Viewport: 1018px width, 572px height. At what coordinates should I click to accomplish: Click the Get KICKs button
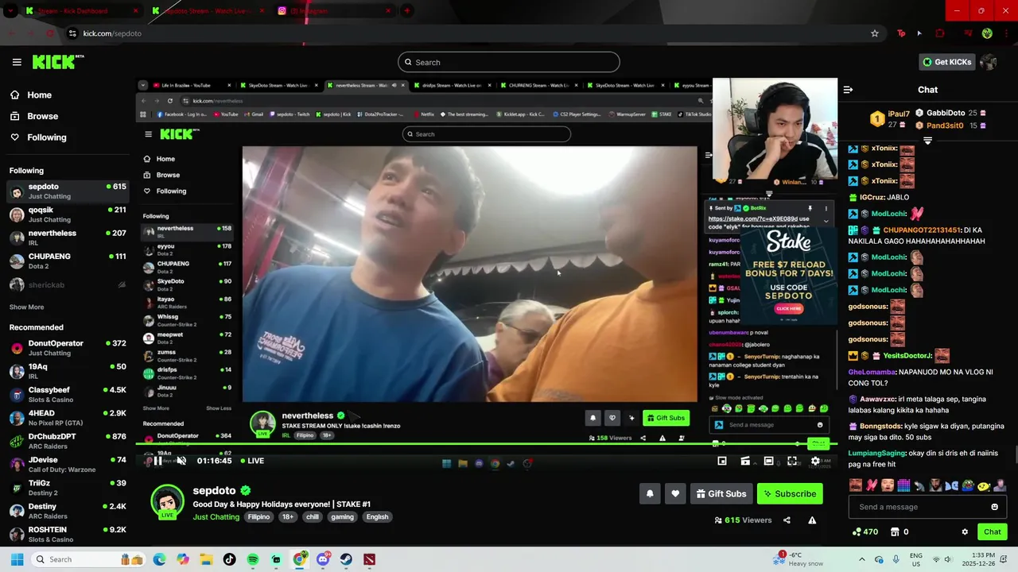point(946,62)
